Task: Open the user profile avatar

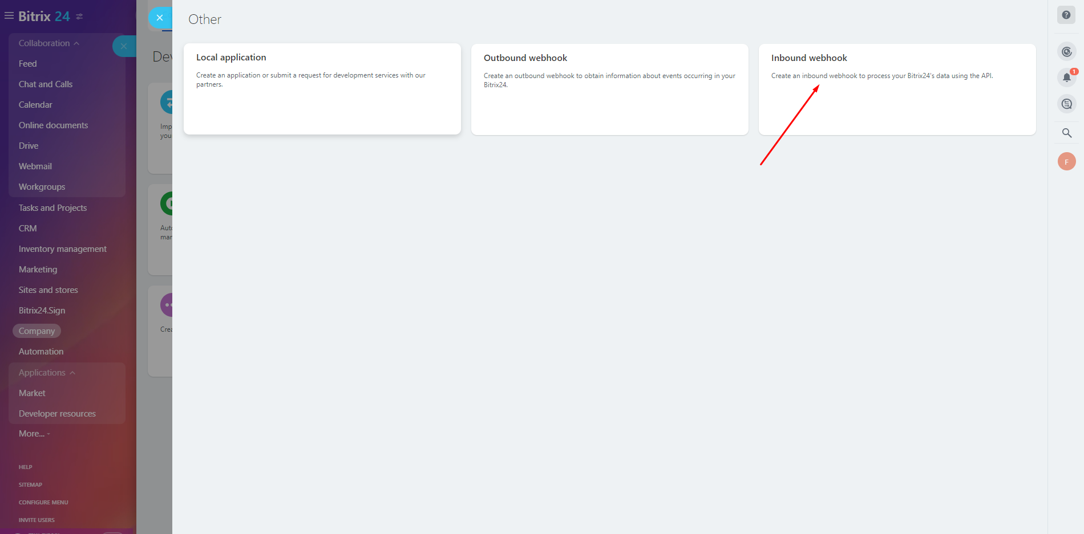Action: [x=1066, y=161]
